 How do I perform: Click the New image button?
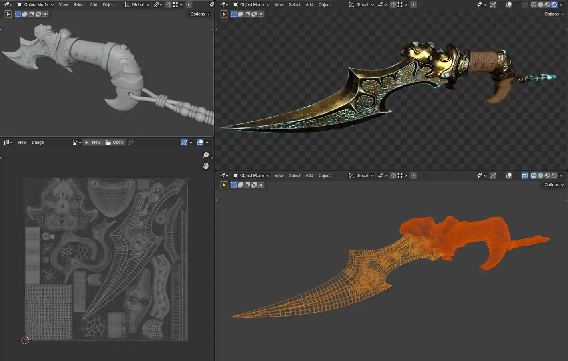click(x=93, y=142)
